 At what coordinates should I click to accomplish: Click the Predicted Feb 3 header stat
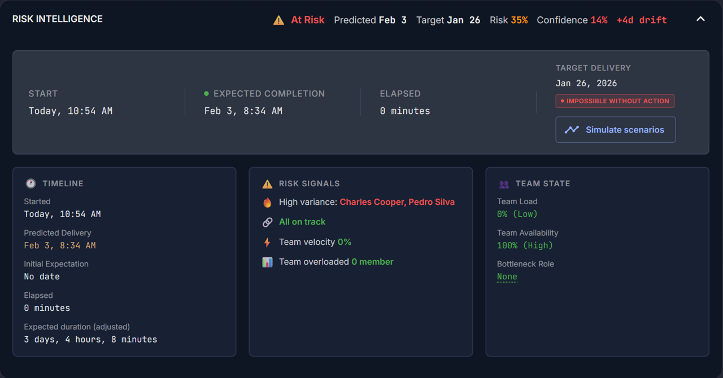click(x=370, y=20)
